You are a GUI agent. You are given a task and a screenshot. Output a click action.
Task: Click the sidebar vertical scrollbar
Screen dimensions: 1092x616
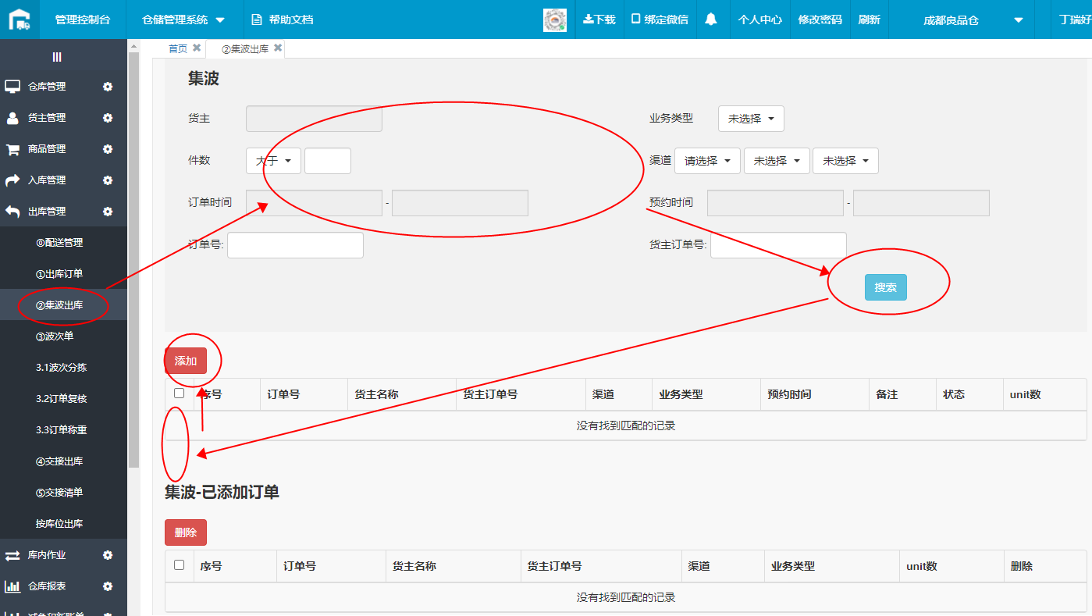point(133,260)
